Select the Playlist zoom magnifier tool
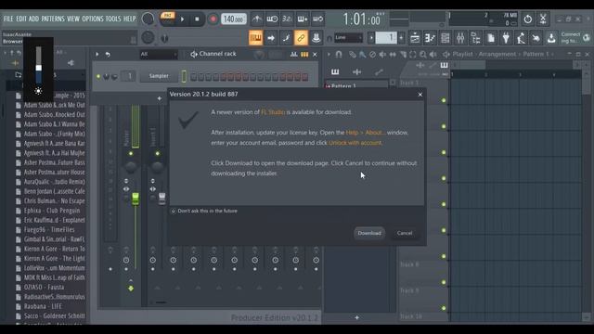594x334 pixels. point(423,55)
